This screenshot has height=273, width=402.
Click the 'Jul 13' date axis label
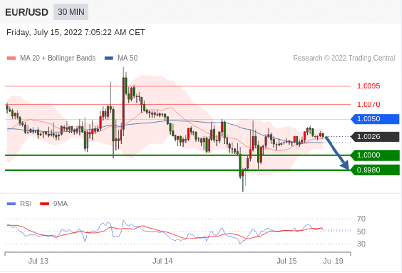click(x=38, y=261)
